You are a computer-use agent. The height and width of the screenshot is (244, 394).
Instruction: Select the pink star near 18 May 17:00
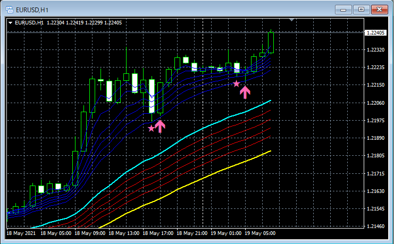click(x=151, y=129)
